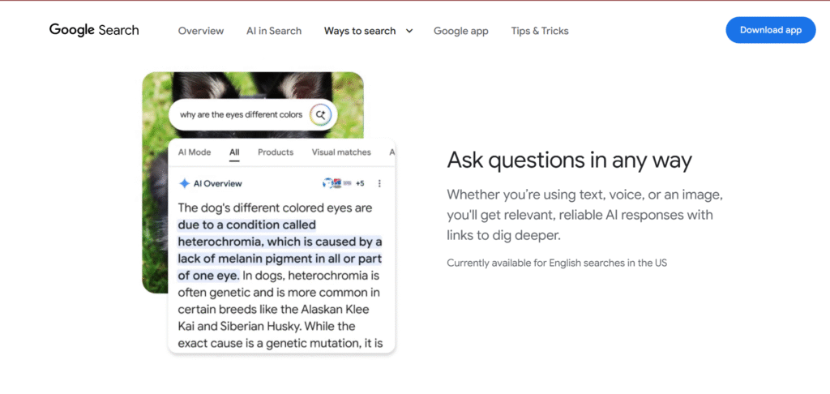Click the AI search magnifier icon

click(320, 115)
